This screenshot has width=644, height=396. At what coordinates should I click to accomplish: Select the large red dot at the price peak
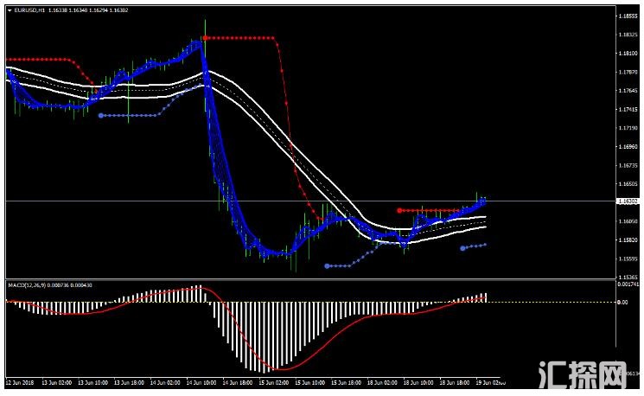(x=205, y=38)
